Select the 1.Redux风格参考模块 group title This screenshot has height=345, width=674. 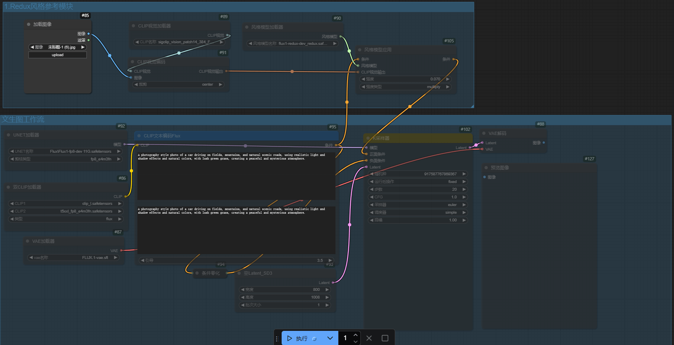click(x=39, y=6)
